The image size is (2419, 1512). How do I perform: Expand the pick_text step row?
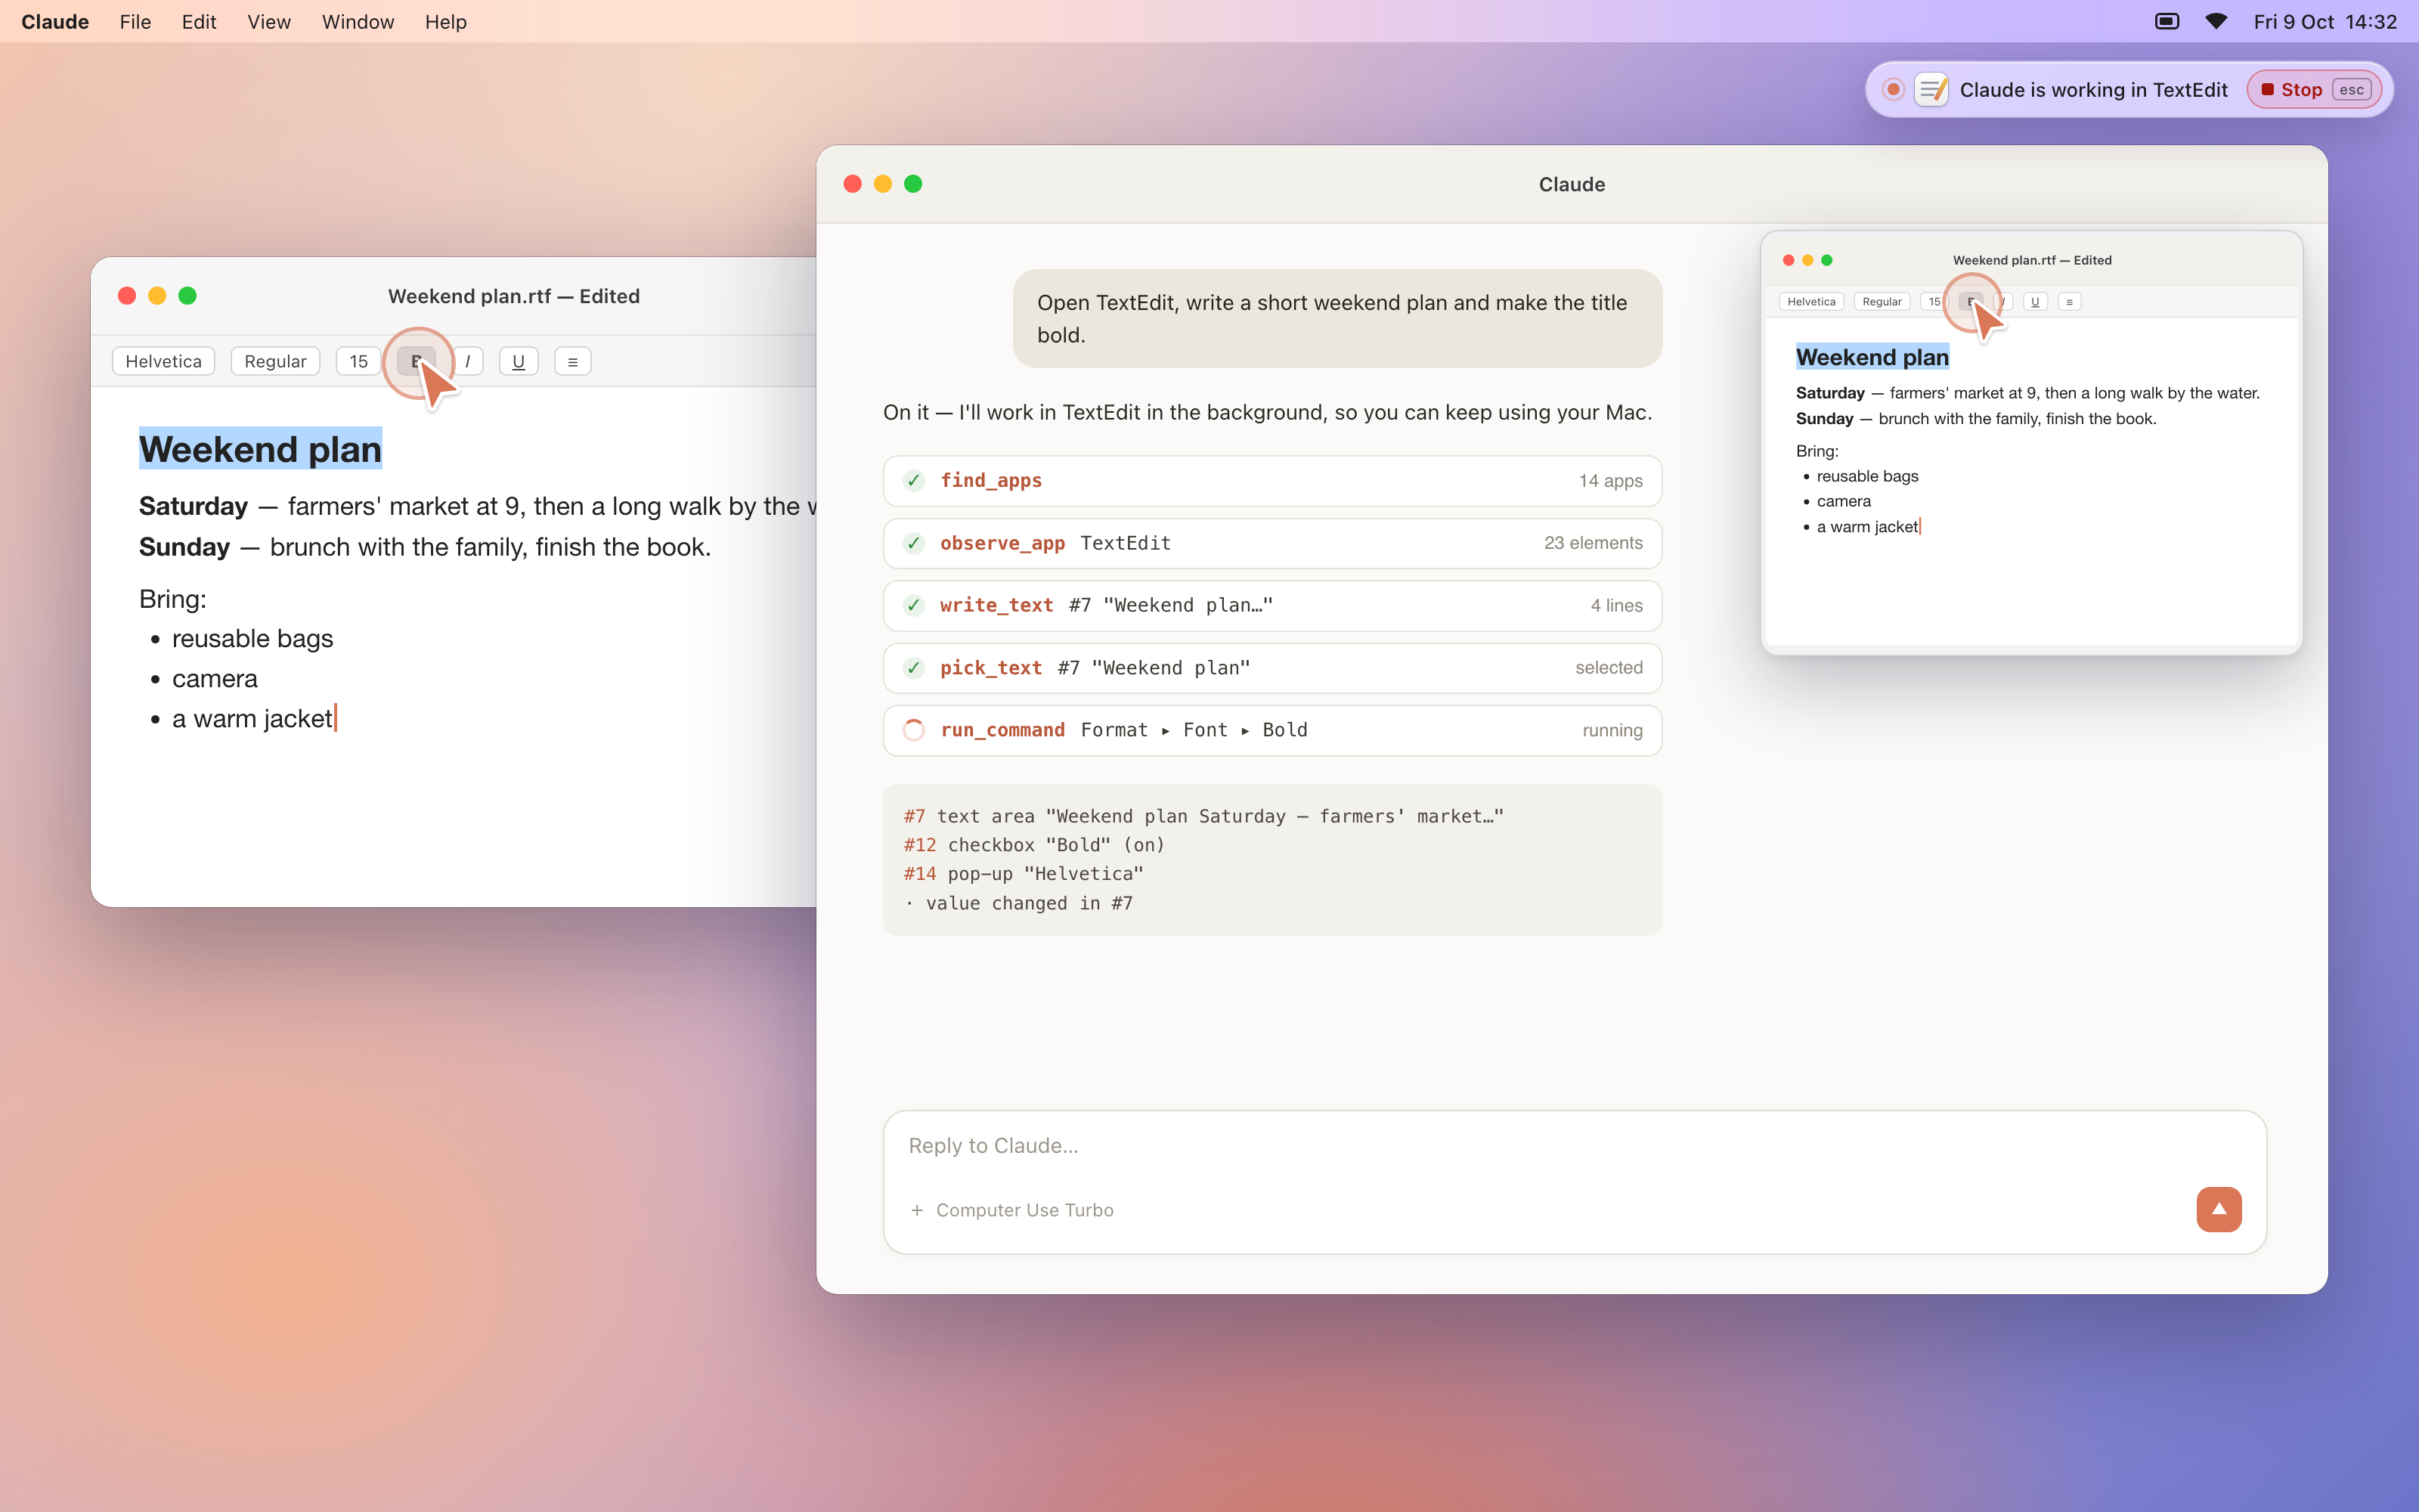(x=1272, y=668)
